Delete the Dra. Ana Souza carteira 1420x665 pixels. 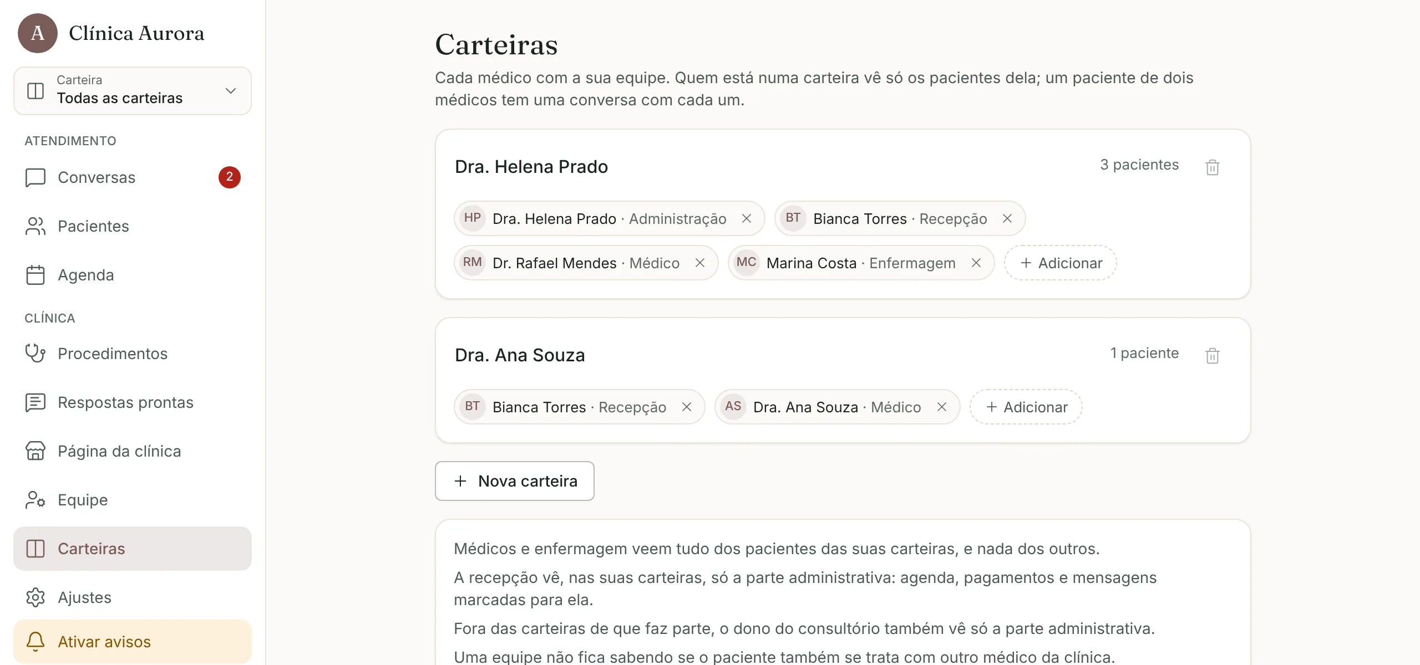pos(1213,355)
